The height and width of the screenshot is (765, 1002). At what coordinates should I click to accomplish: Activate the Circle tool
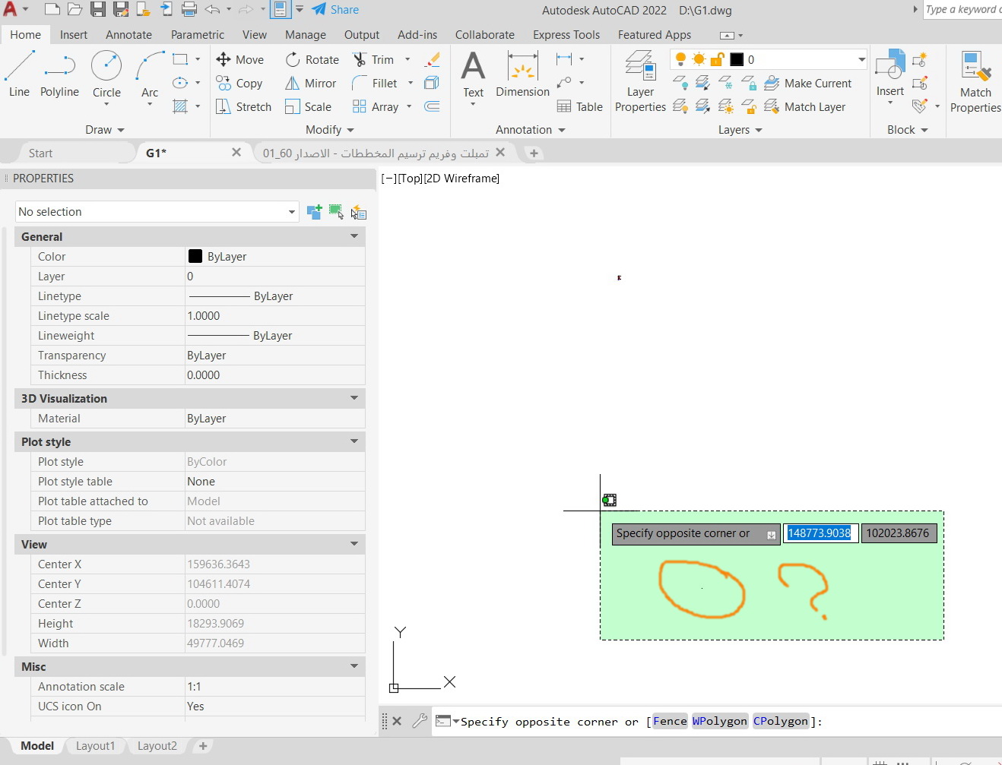pyautogui.click(x=106, y=68)
